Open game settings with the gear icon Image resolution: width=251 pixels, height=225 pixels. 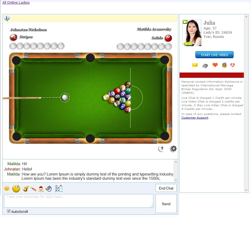(174, 148)
